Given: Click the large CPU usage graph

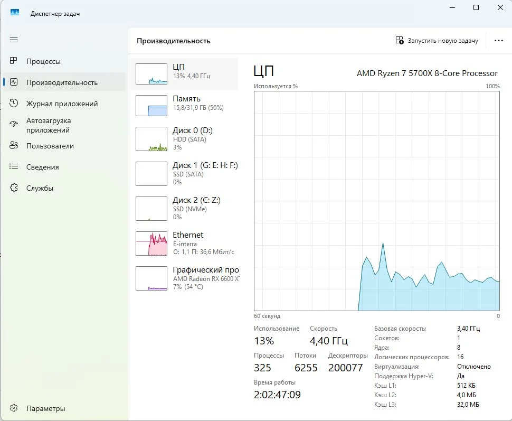Looking at the screenshot, I should pos(377,201).
